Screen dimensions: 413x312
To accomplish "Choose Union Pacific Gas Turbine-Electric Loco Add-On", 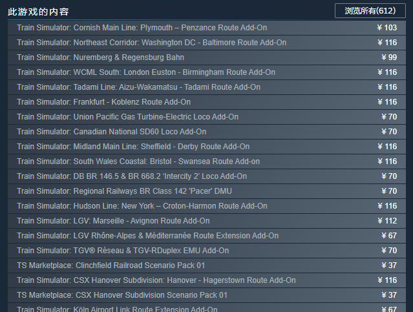I will click(x=207, y=117).
